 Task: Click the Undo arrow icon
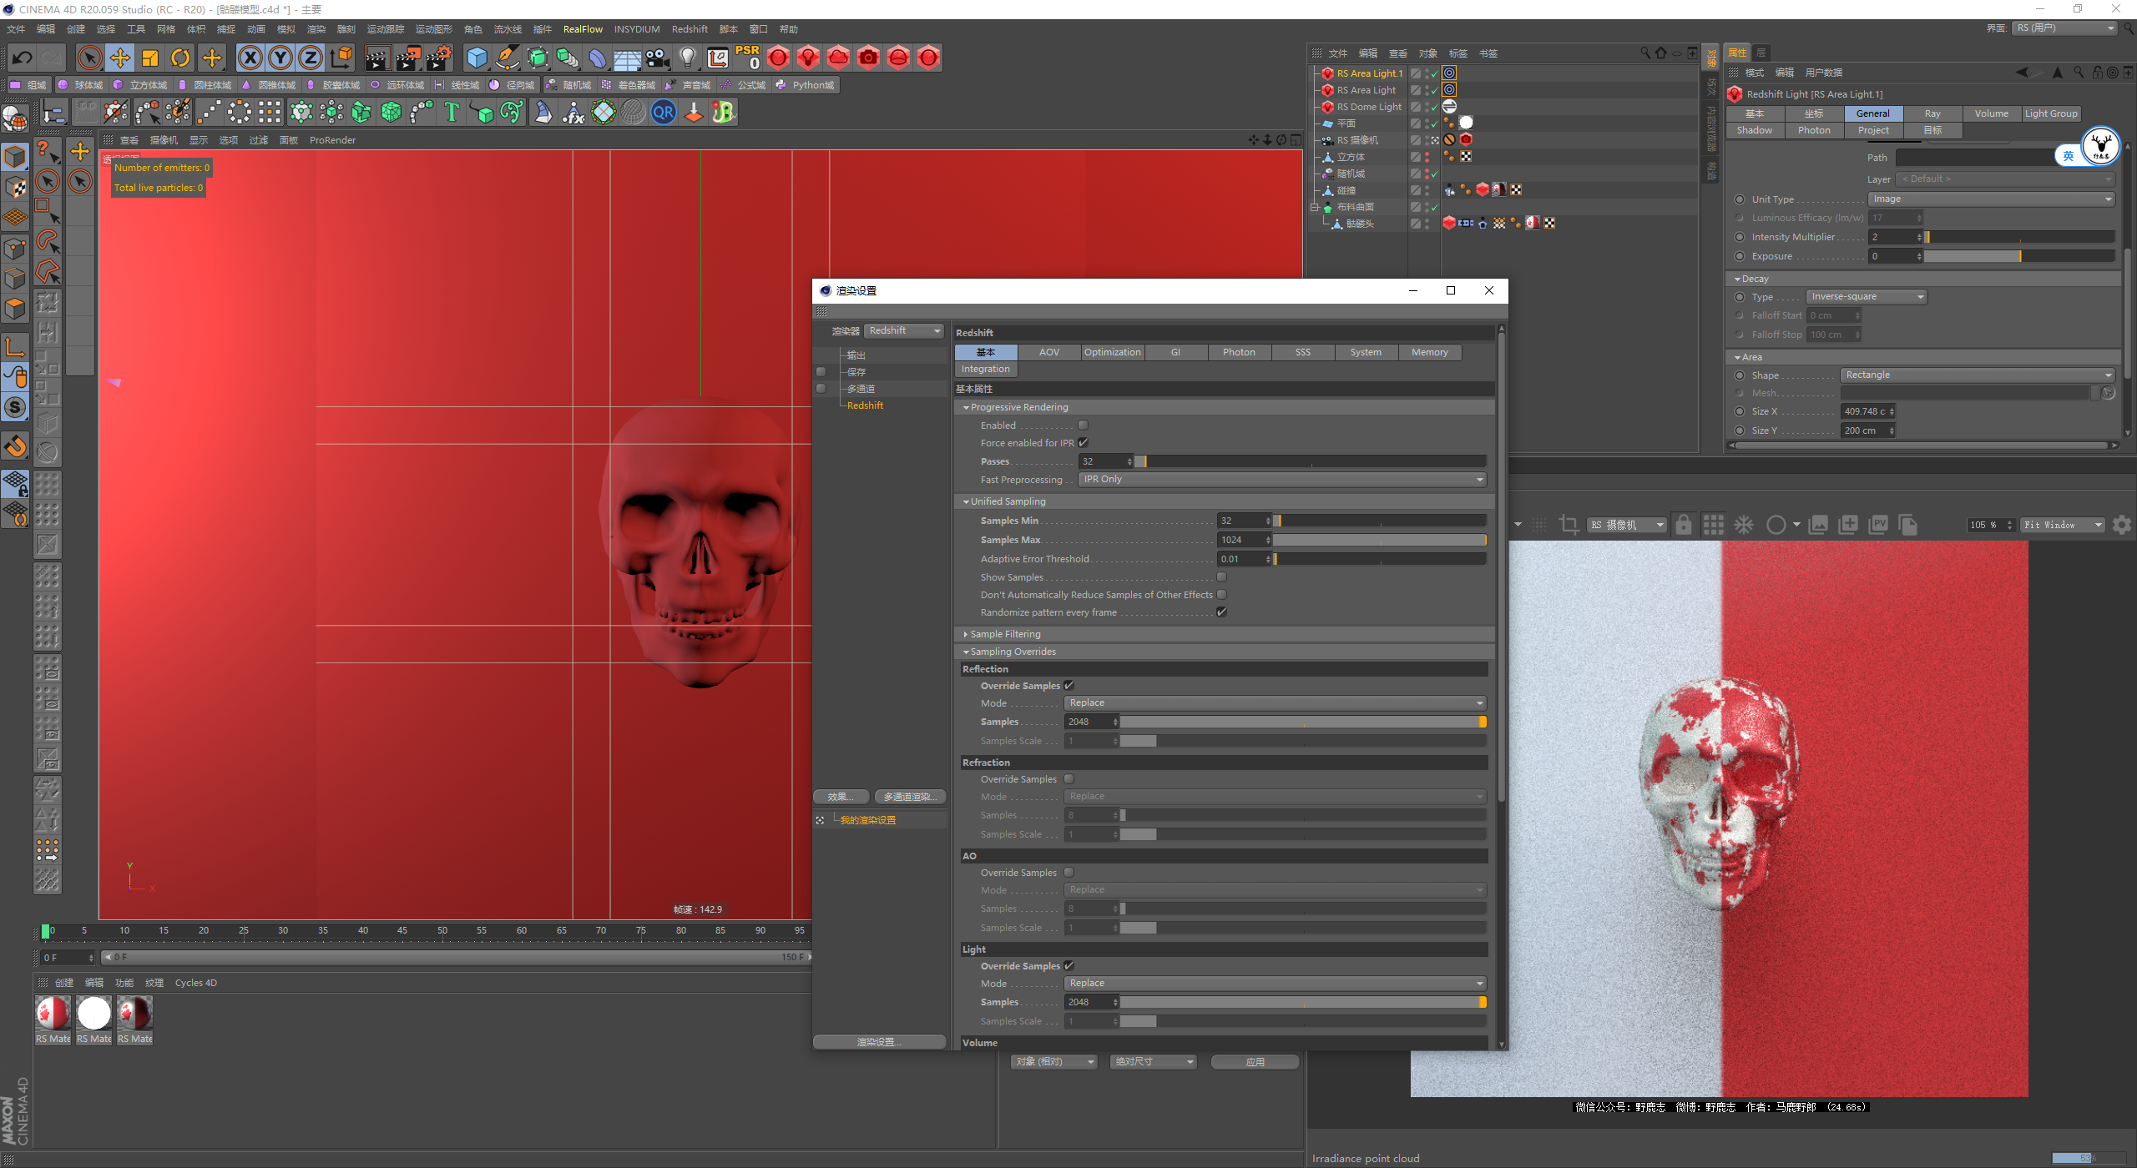click(23, 58)
